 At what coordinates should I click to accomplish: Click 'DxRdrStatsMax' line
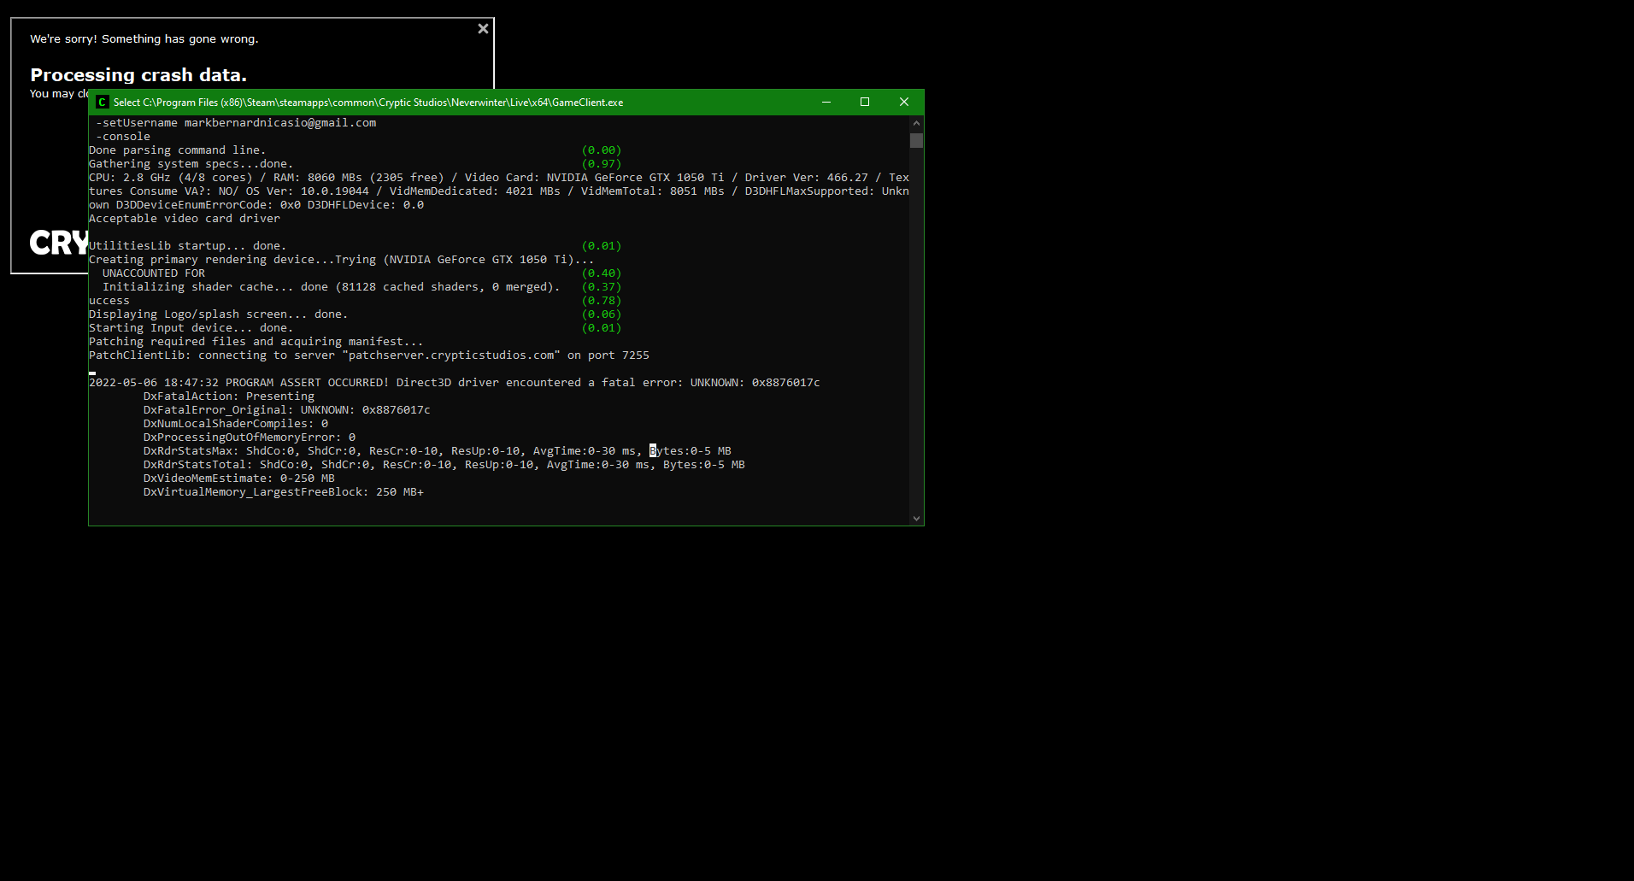438,451
